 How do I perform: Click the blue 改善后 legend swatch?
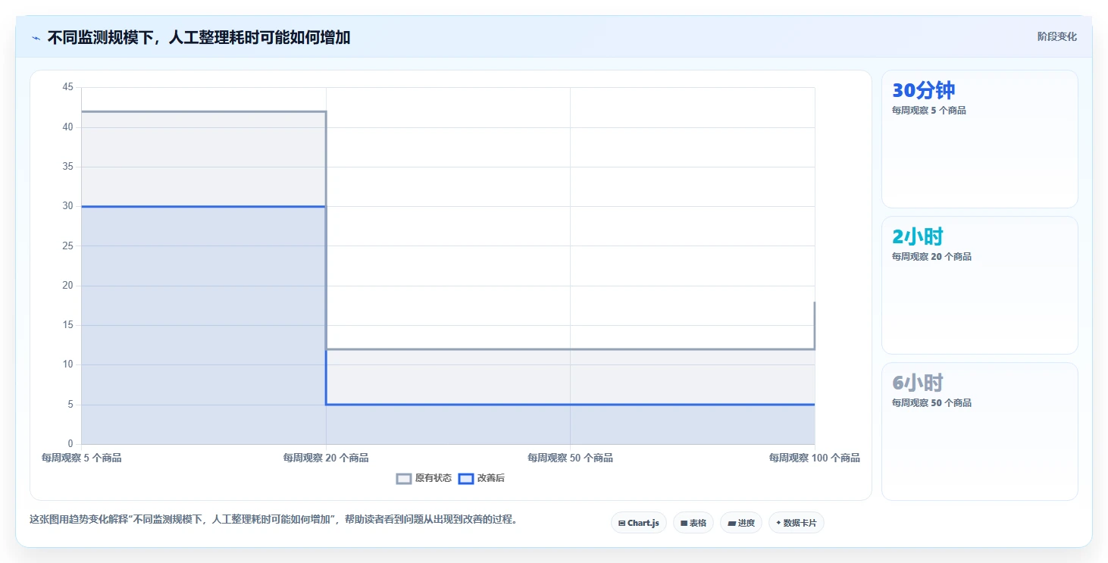click(466, 478)
